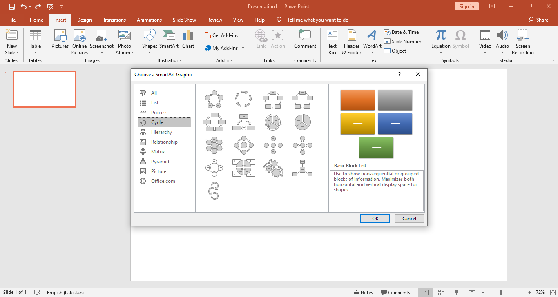
Task: Open the Transitions tab
Action: pos(114,20)
